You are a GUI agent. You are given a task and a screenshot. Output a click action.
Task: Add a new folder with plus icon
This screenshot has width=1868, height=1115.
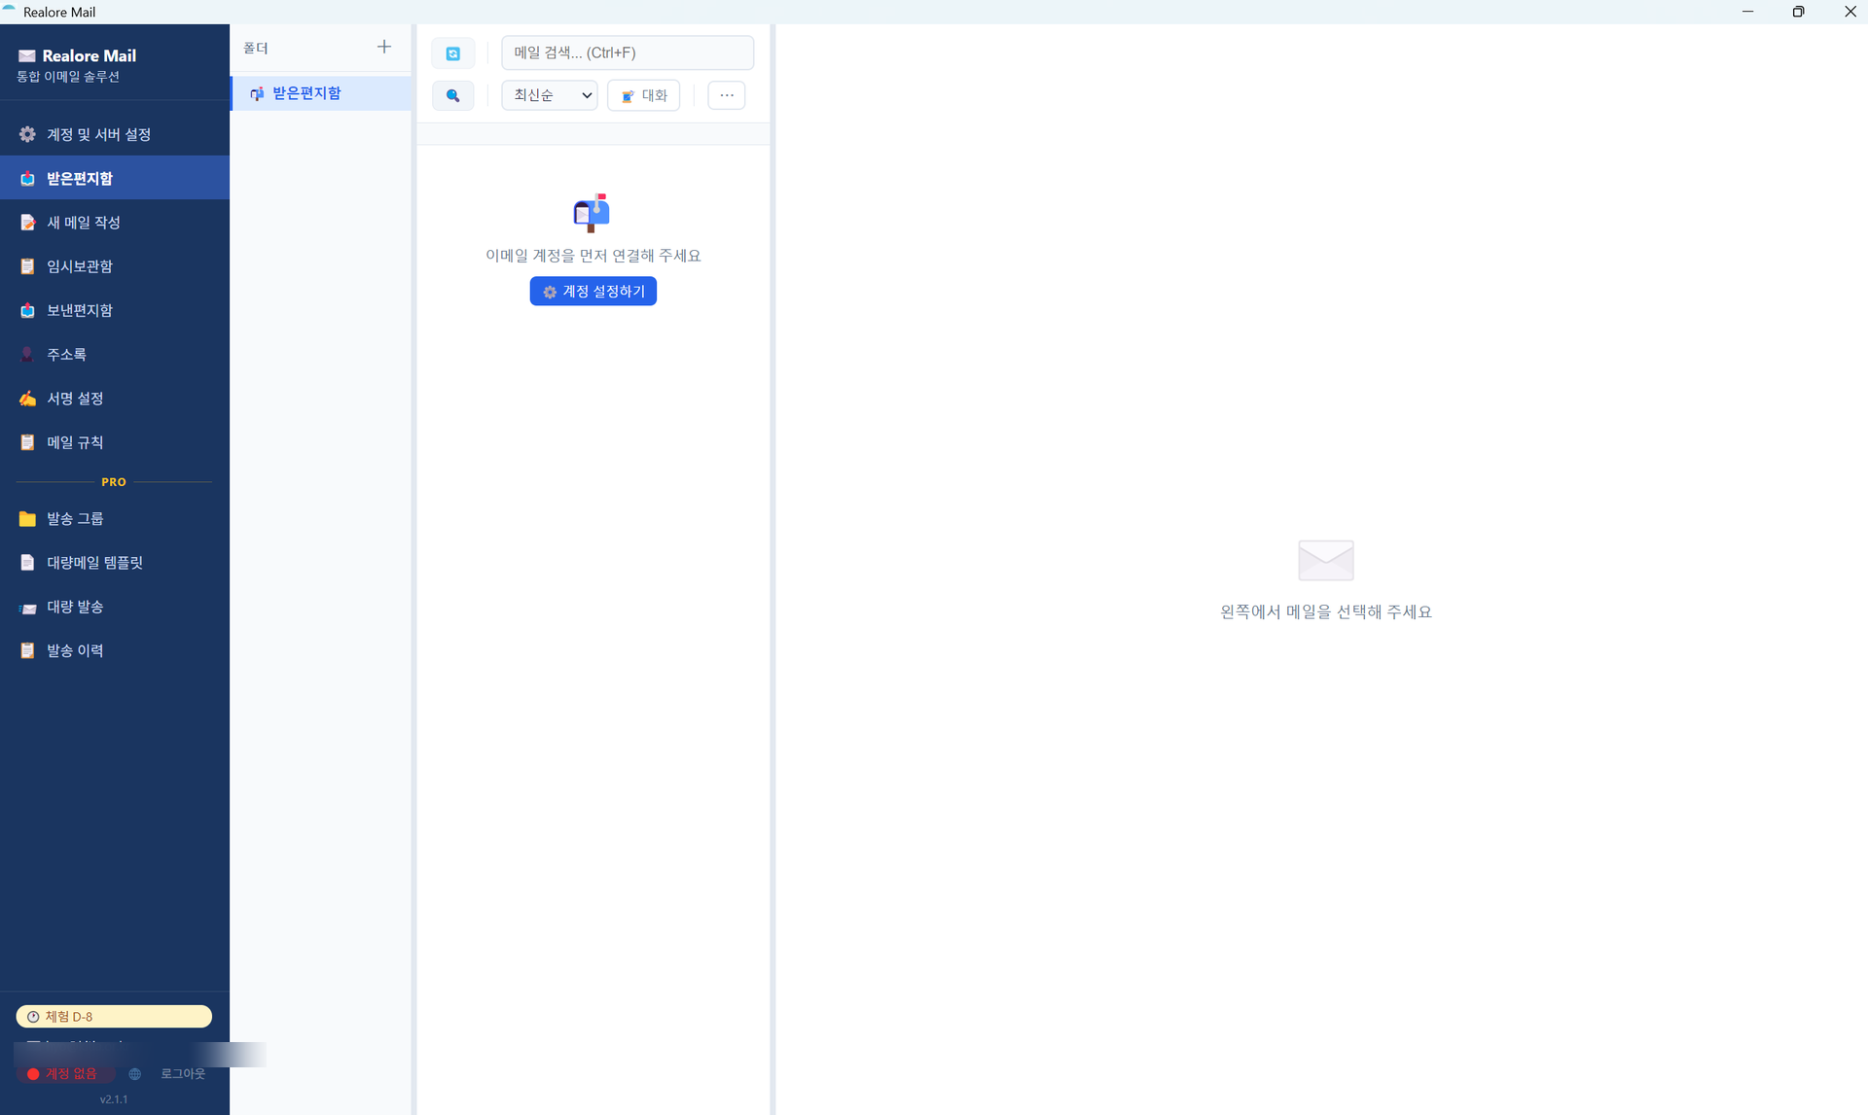pos(384,47)
